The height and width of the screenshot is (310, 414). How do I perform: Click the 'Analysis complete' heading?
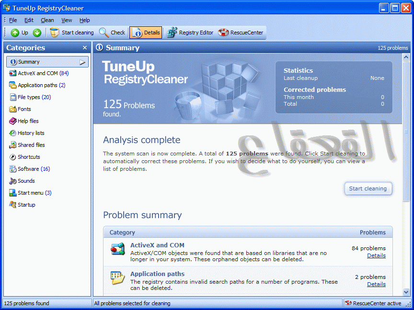[141, 140]
